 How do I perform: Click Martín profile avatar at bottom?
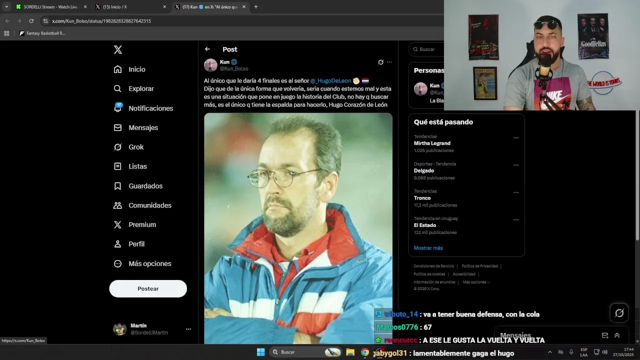[120, 329]
